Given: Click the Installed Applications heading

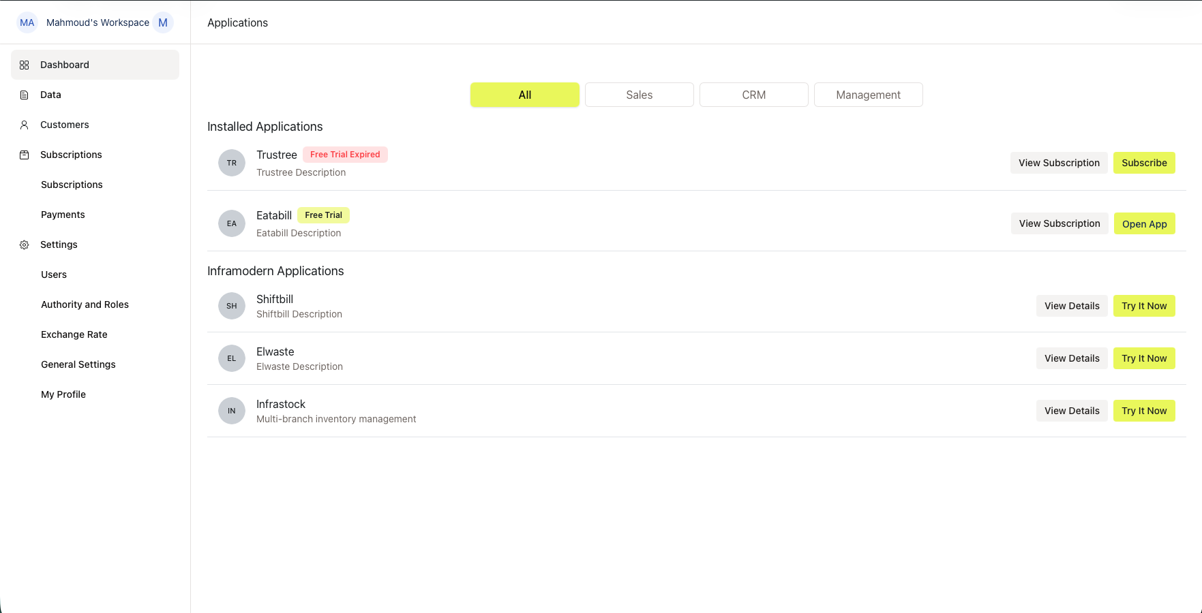Looking at the screenshot, I should 265,127.
